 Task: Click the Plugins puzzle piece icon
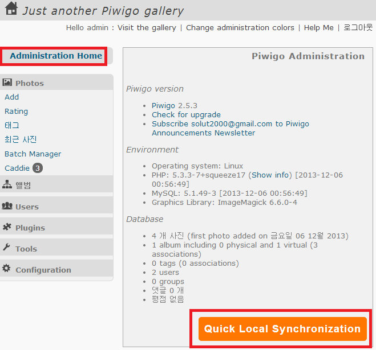(7, 227)
